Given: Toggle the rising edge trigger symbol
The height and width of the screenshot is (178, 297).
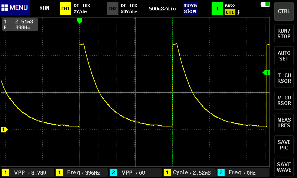Looking at the screenshot, I should [x=238, y=12].
